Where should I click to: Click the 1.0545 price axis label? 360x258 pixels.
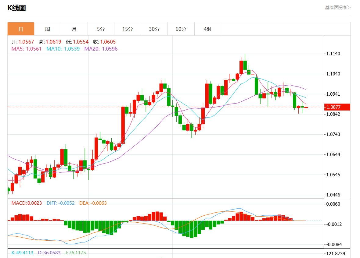[333, 175]
